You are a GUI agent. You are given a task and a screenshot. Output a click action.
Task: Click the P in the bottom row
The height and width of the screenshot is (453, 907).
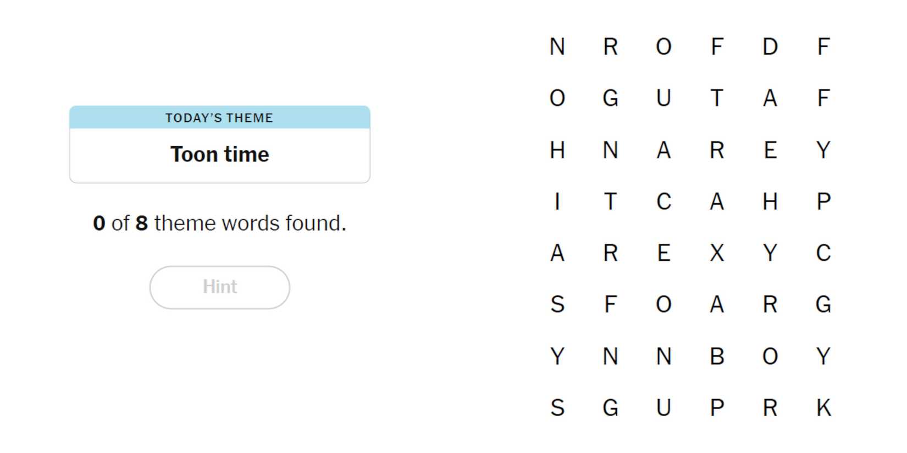click(716, 408)
